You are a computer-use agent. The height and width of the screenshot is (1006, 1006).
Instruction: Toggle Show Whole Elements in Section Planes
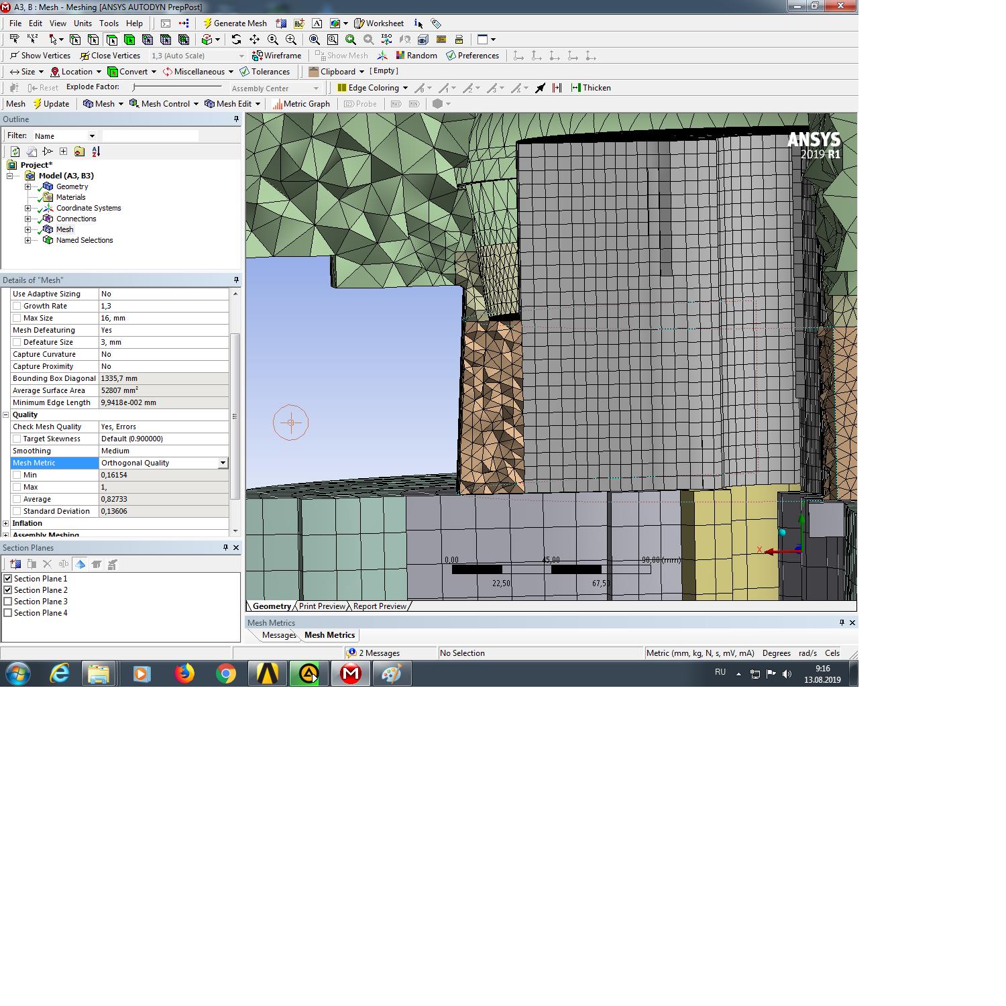[80, 564]
